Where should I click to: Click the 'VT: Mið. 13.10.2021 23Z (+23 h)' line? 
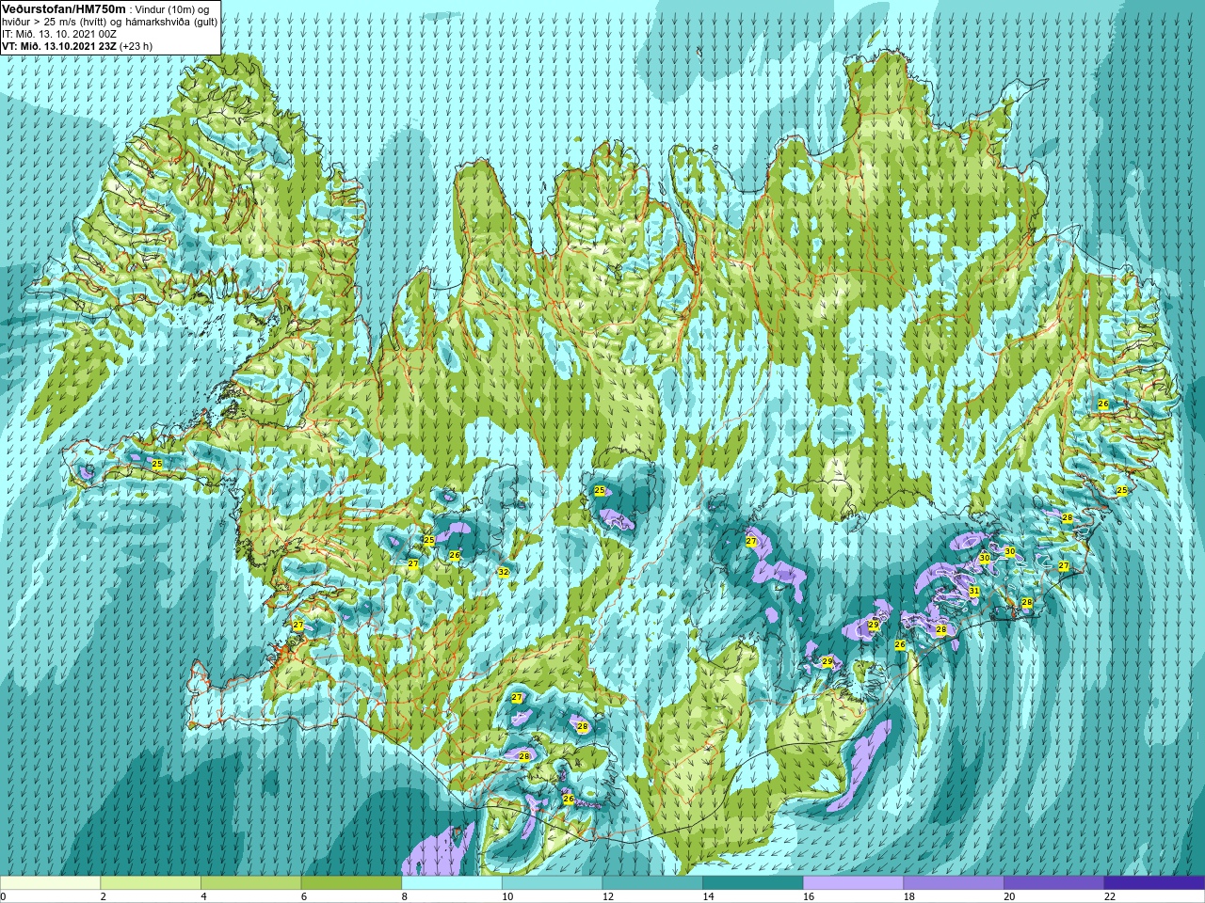[77, 46]
